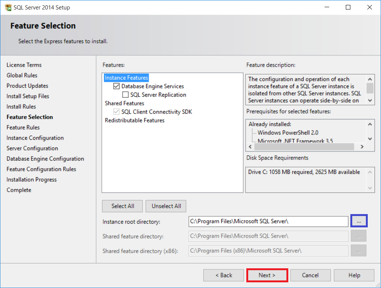
Task: Click Windows PowerShell 2.0 prerequisite entry
Action: click(x=288, y=133)
